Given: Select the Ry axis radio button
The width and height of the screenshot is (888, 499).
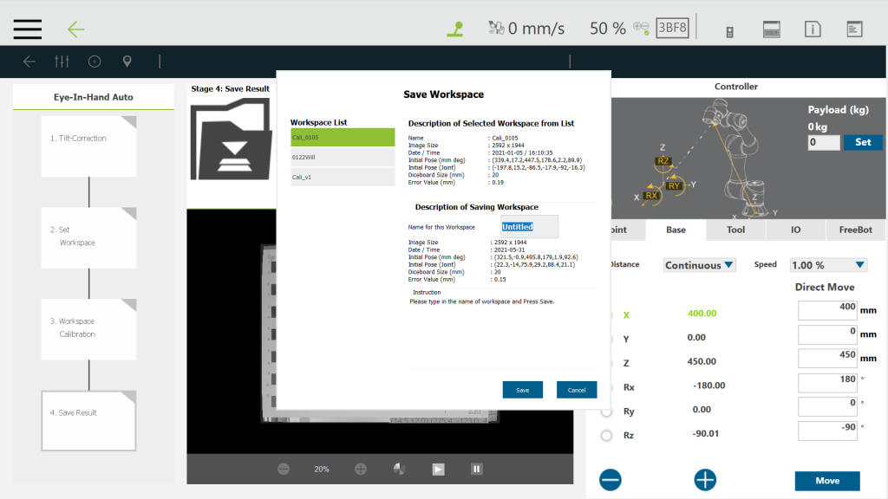Looking at the screenshot, I should [607, 411].
